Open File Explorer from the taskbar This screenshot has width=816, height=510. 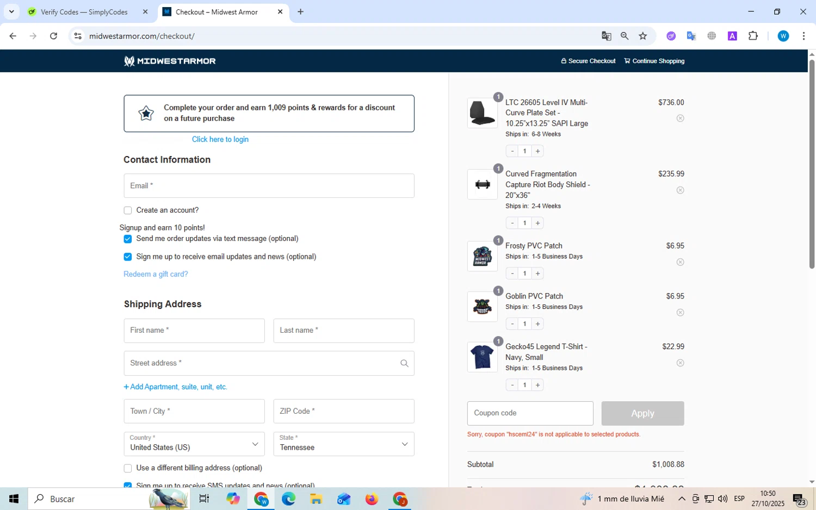click(x=316, y=499)
